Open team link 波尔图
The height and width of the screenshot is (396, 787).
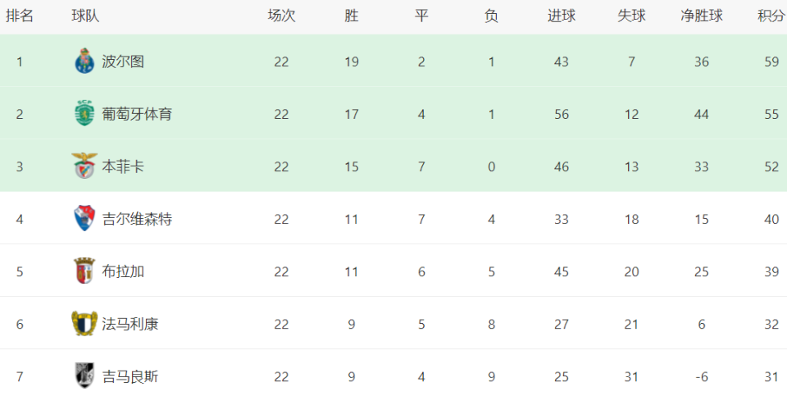click(123, 61)
